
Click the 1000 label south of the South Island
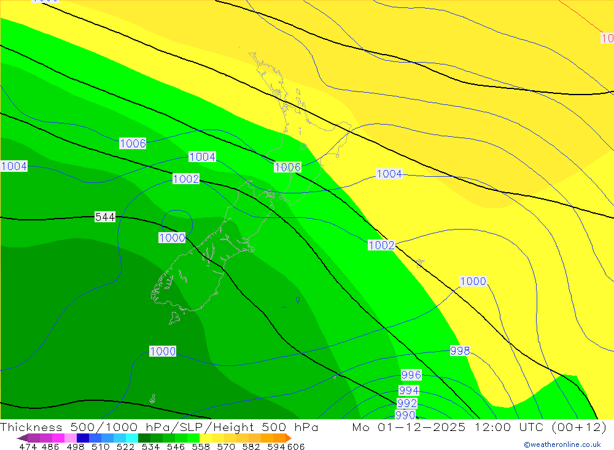pyautogui.click(x=163, y=351)
